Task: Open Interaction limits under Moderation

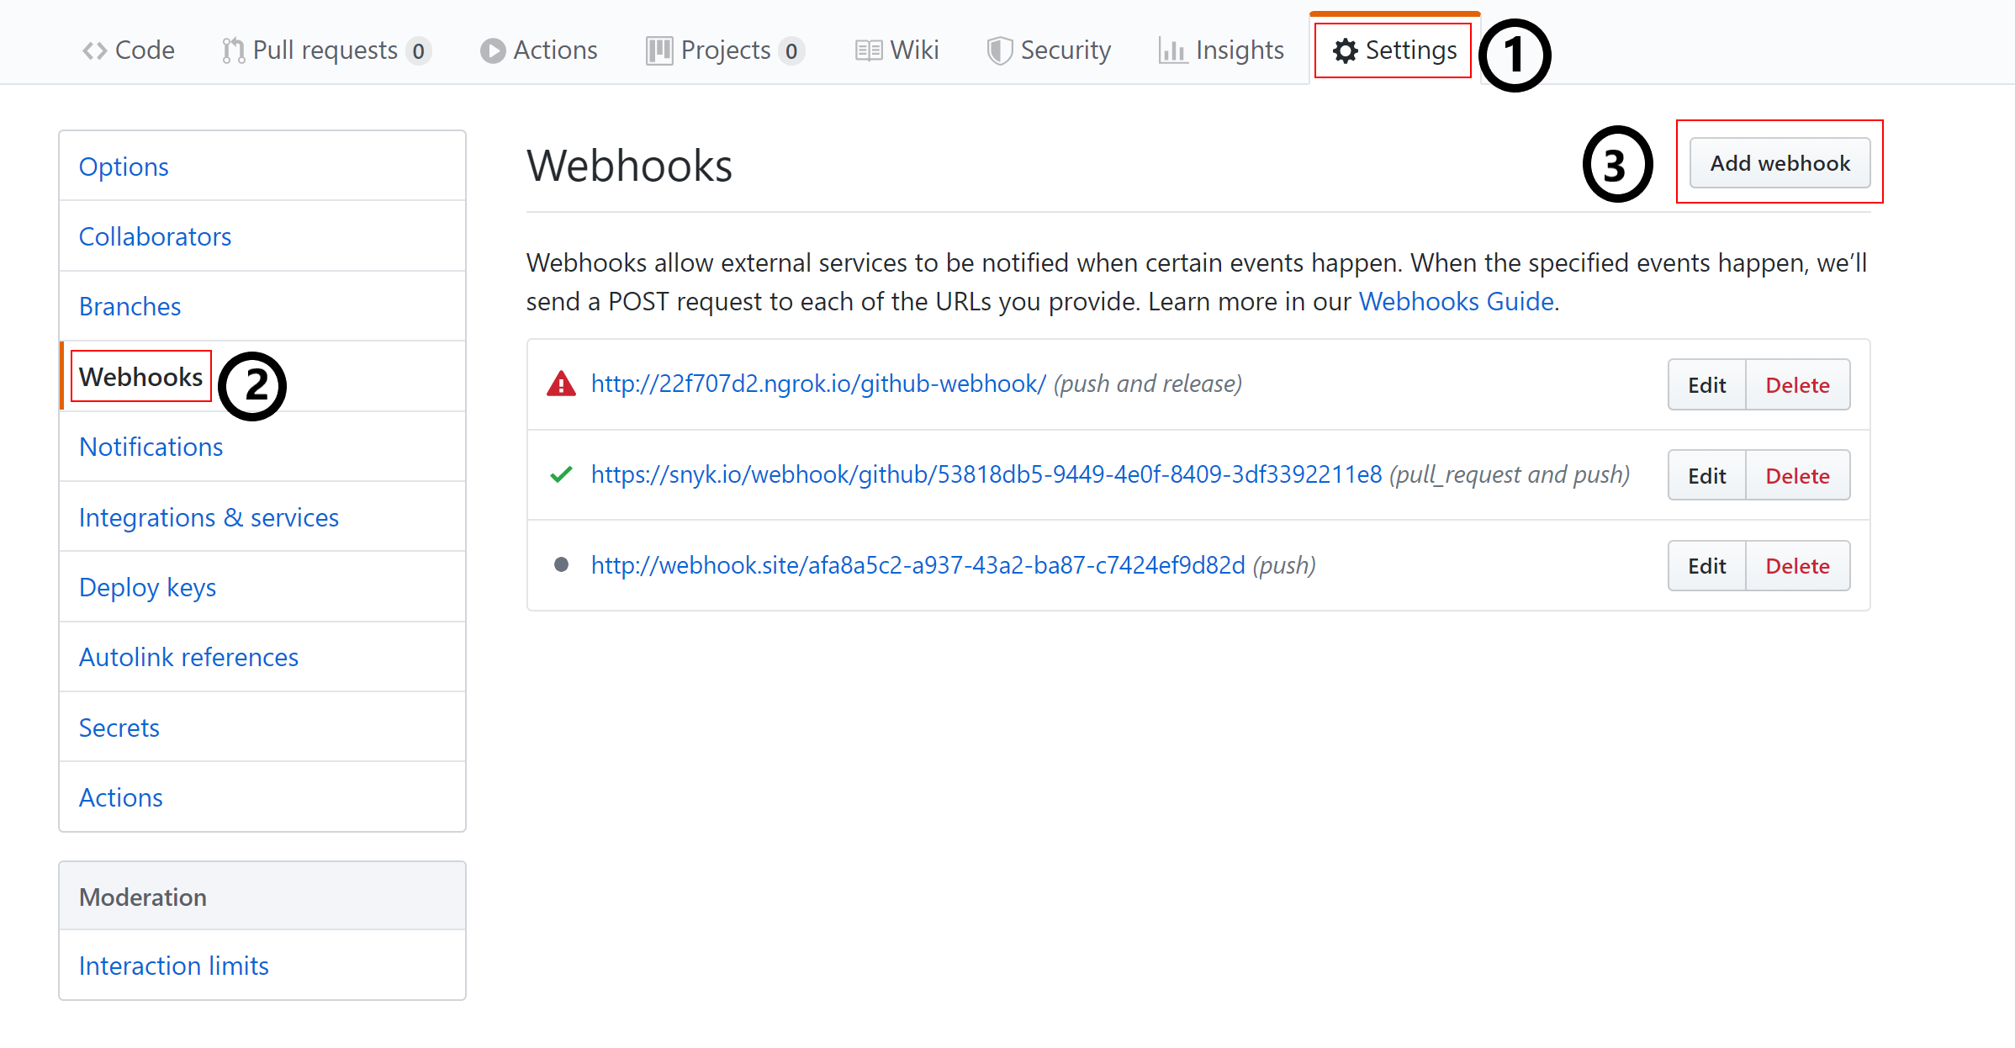Action: (173, 966)
